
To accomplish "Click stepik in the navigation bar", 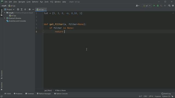I will pos(4,6).
